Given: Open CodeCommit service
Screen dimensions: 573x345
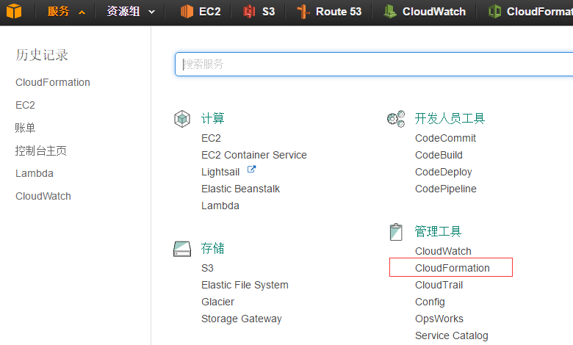Looking at the screenshot, I should coord(445,138).
